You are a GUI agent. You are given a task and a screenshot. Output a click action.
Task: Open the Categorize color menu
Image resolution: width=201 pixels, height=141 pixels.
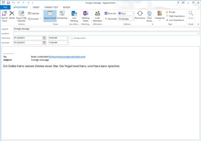[x=160, y=16]
